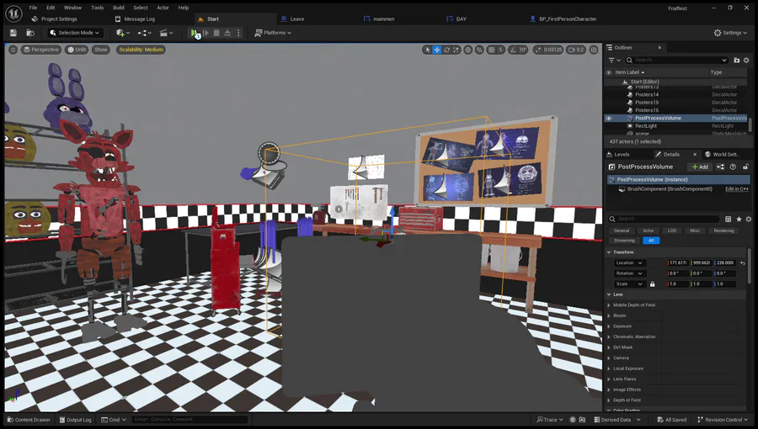This screenshot has width=758, height=429.
Task: Create a new Outliner folder with the folder-plus icon
Action: [737, 61]
